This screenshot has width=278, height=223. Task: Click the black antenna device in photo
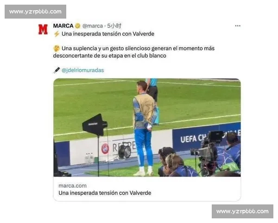[x=95, y=125]
